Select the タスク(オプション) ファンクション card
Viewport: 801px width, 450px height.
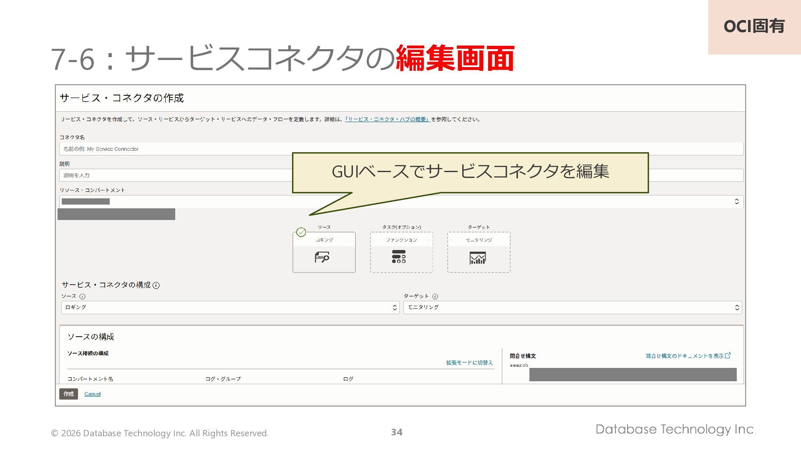pyautogui.click(x=401, y=252)
